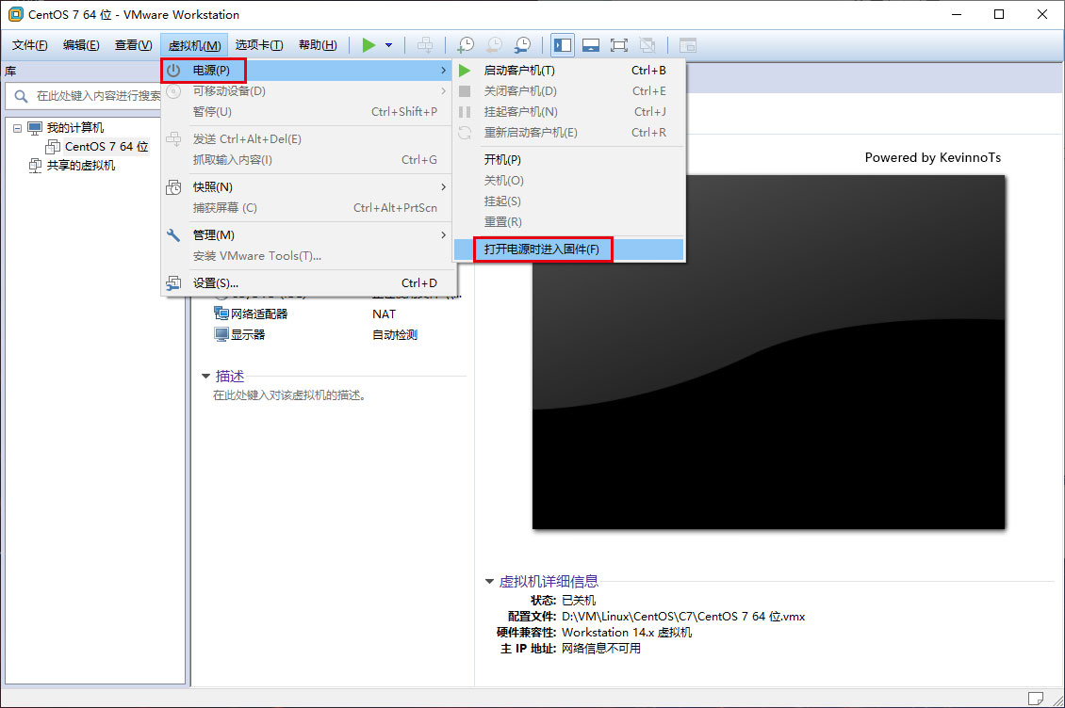Choose 关闭客户机(D) in power submenu

tap(568, 91)
